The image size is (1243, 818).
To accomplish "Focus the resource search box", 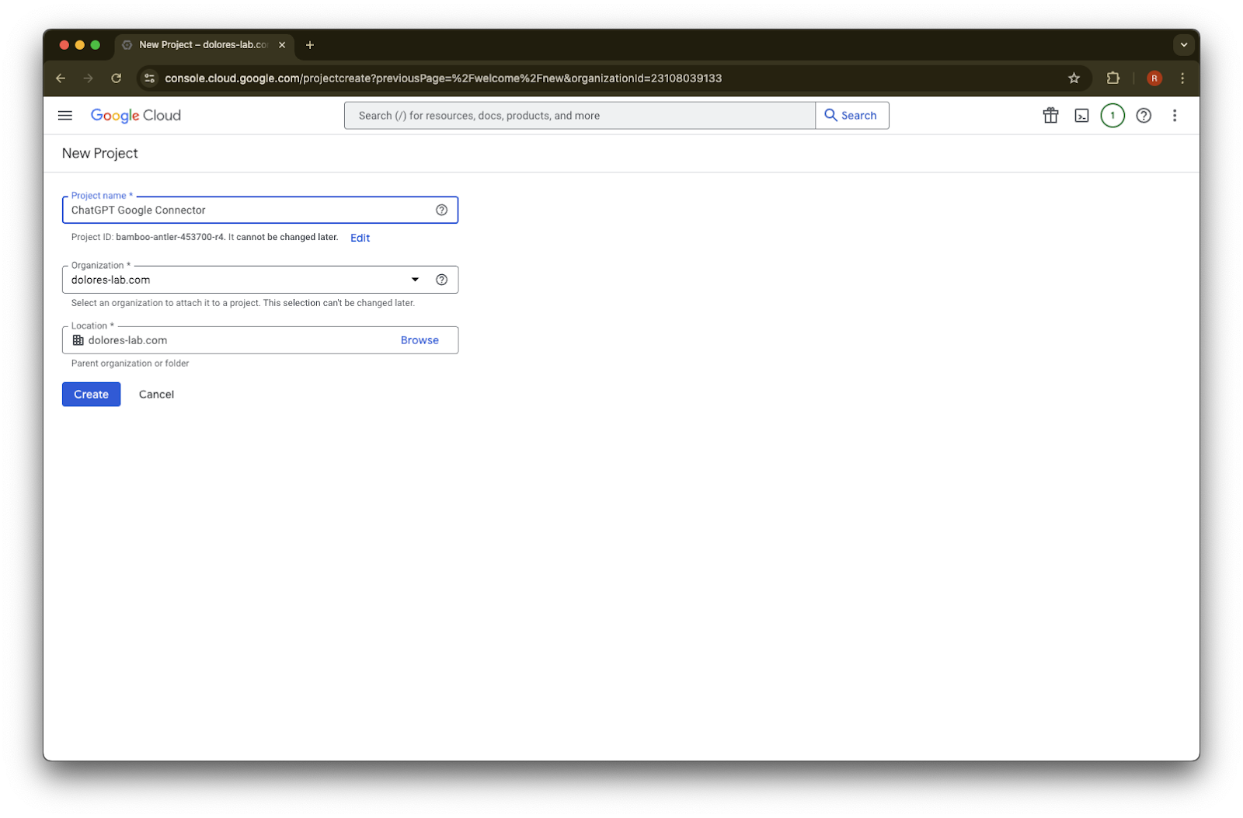I will click(580, 116).
